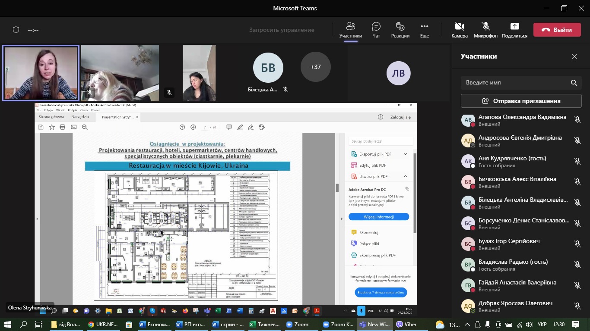The image size is (590, 331).
Task: Click the Acrobat email envelope icon
Action: point(73,127)
